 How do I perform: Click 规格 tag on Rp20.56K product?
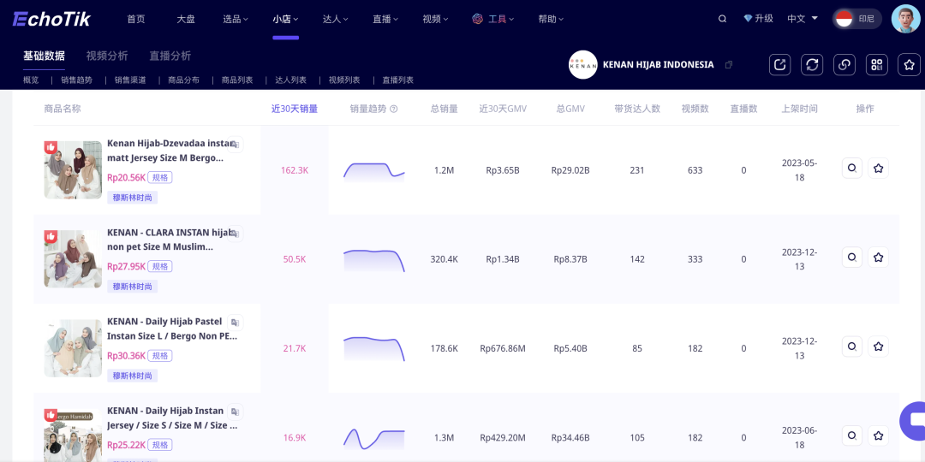160,178
